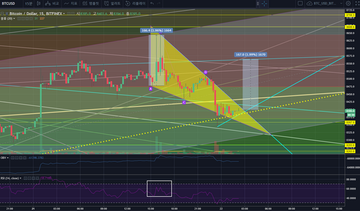Click the green 8395.0 current price label
The image size is (360, 211).
pos(350,111)
